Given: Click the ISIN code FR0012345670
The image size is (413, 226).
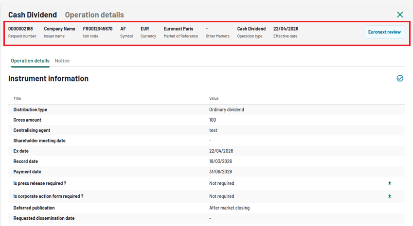Looking at the screenshot, I should 97,29.
